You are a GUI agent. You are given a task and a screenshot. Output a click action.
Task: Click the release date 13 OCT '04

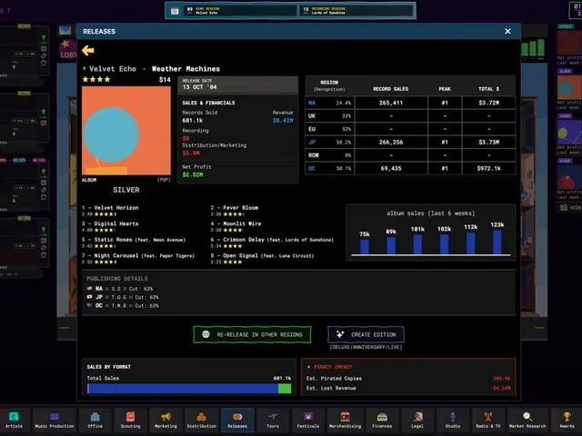pyautogui.click(x=200, y=87)
